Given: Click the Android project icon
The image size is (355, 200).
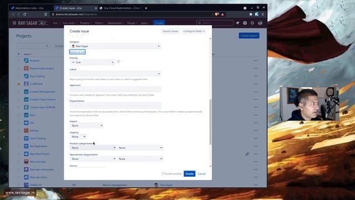Looking at the screenshot, I should click(26, 61).
